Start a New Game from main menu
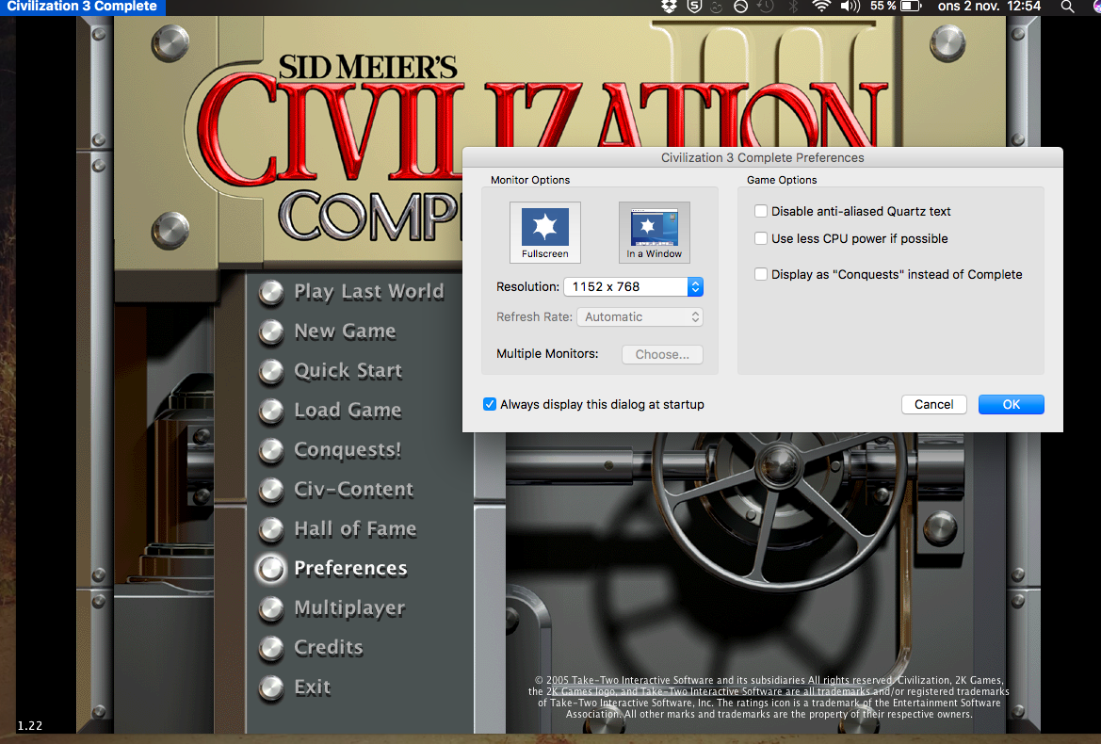Viewport: 1101px width, 744px height. pos(345,332)
